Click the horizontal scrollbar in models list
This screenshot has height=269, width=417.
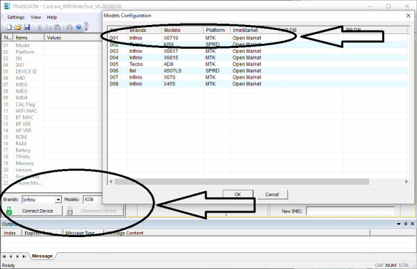(241, 181)
